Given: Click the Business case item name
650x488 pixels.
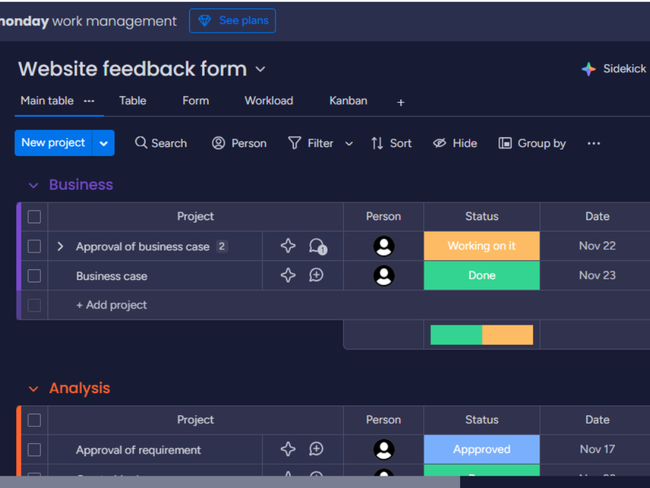Looking at the screenshot, I should tap(112, 276).
